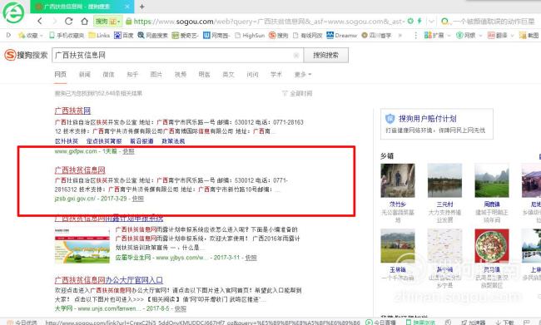Click the green padlock in the address bar
Image resolution: width=541 pixels, height=325 pixels.
point(129,22)
